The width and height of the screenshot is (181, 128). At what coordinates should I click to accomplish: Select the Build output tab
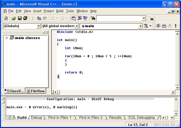(x=22, y=118)
